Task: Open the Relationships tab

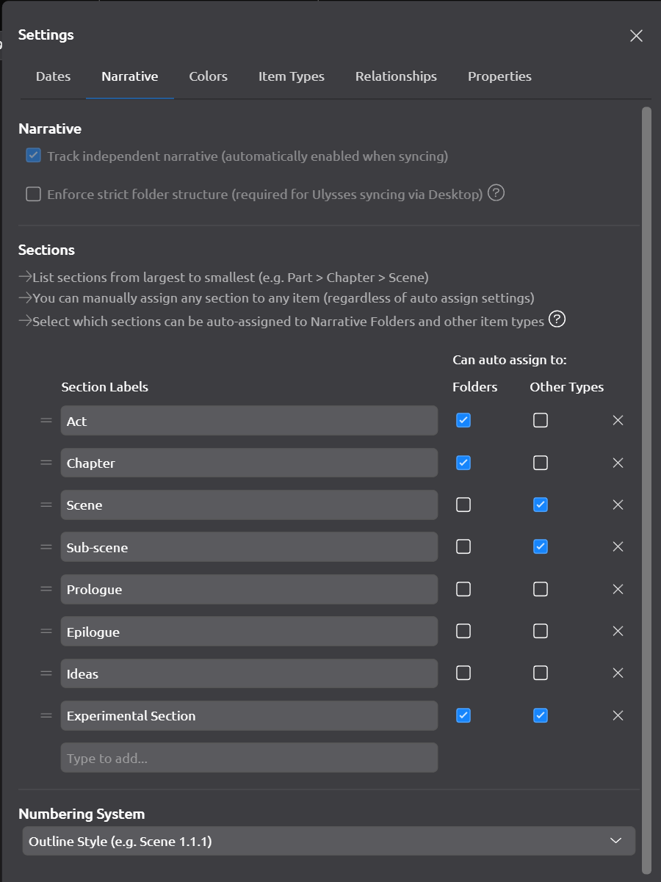Action: point(396,76)
